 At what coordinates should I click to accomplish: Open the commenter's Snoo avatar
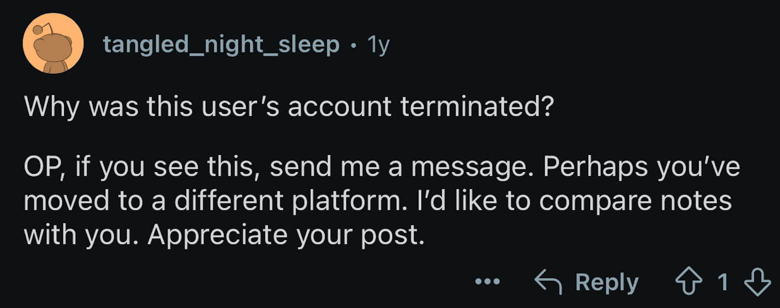[53, 43]
